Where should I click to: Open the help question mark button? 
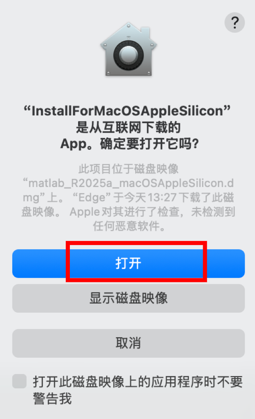[235, 23]
